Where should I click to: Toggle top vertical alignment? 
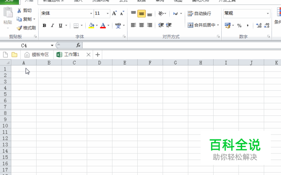[x=133, y=13]
